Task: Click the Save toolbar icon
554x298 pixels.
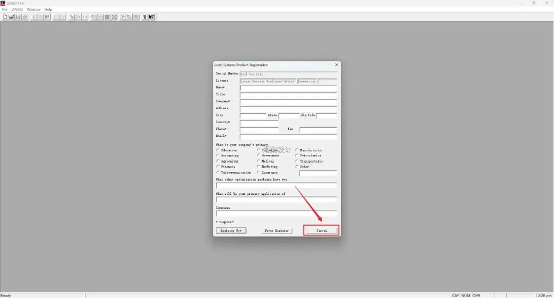Action: [x=18, y=17]
